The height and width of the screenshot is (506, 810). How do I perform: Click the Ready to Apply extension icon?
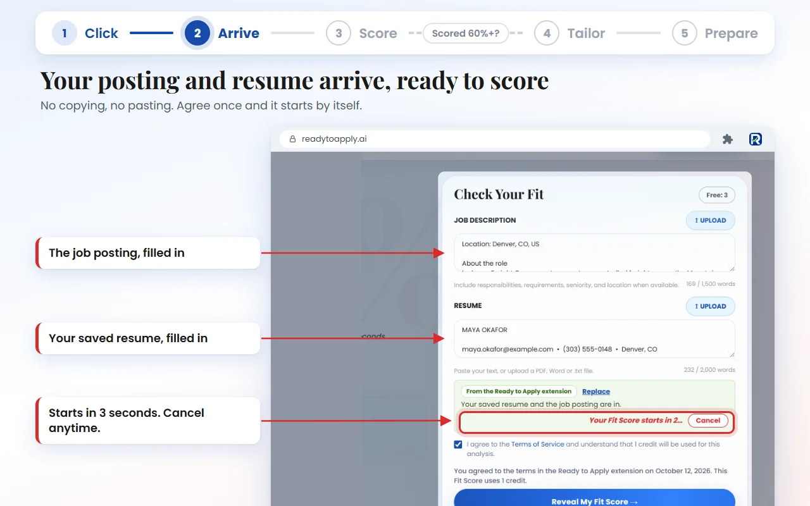click(x=755, y=139)
